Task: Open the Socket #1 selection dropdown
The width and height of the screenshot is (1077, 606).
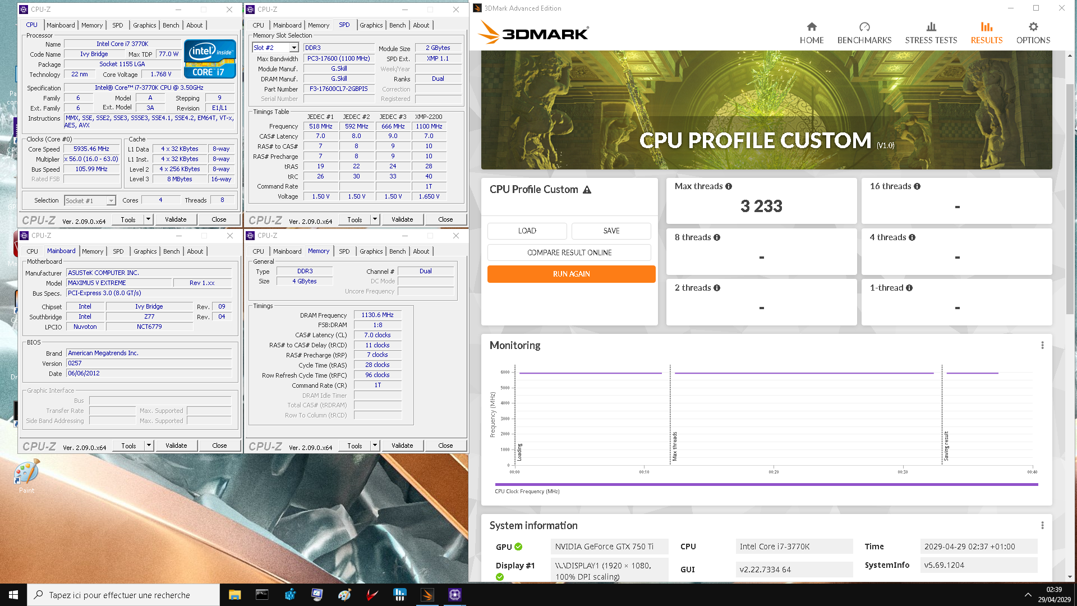Action: point(111,200)
